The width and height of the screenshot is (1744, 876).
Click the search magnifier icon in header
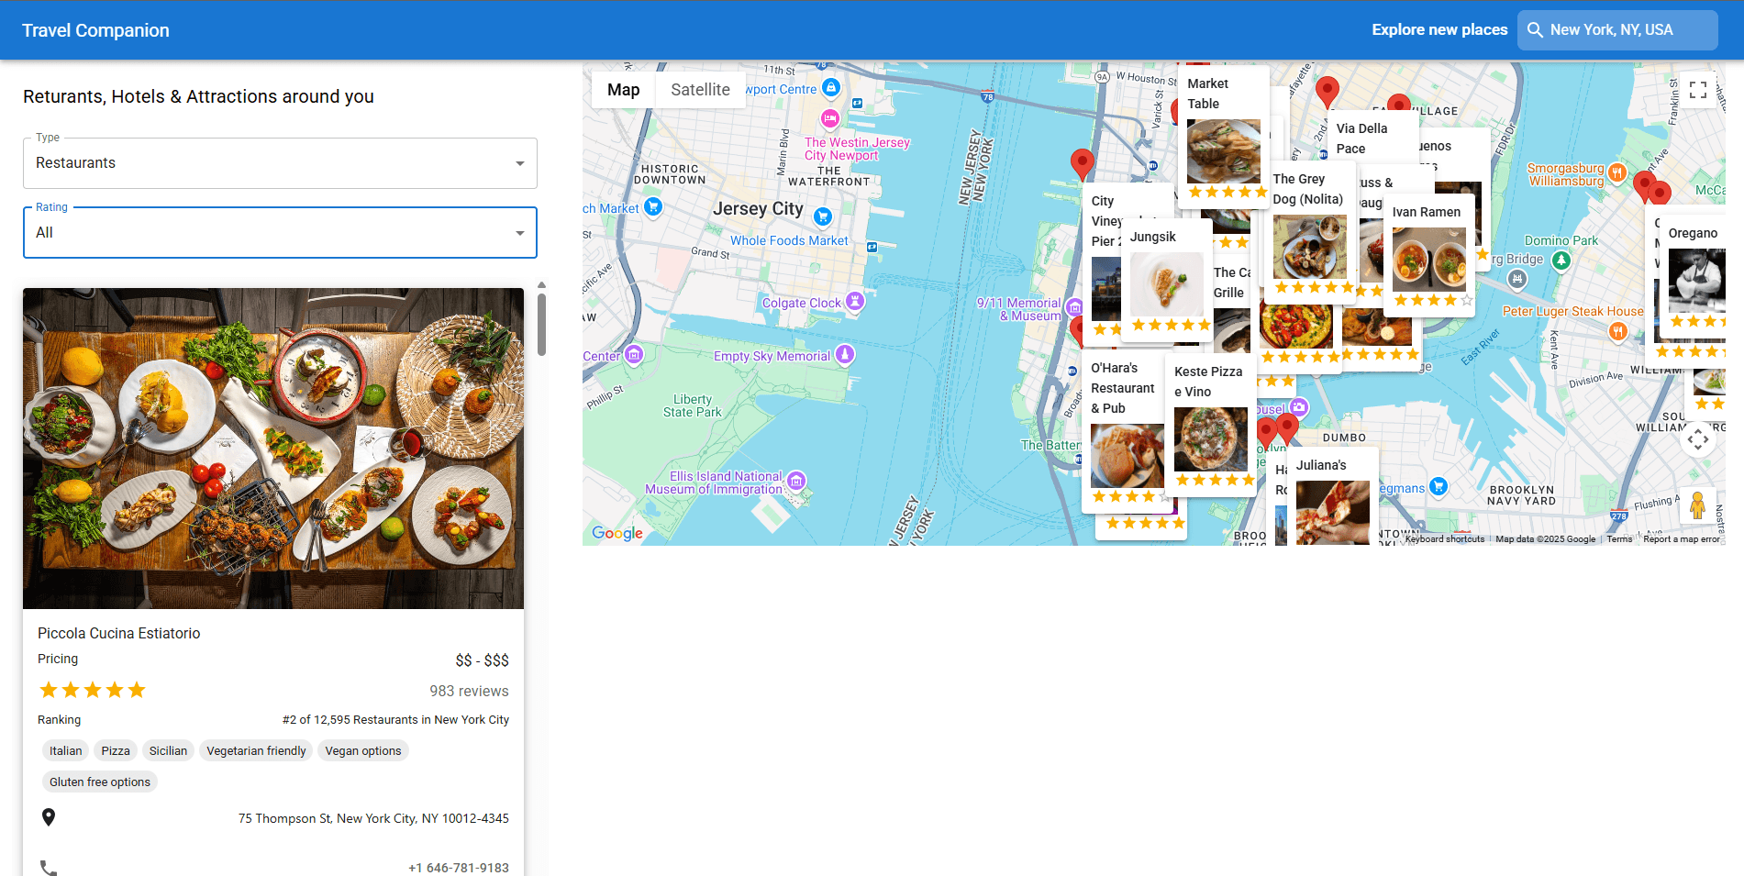coord(1535,30)
